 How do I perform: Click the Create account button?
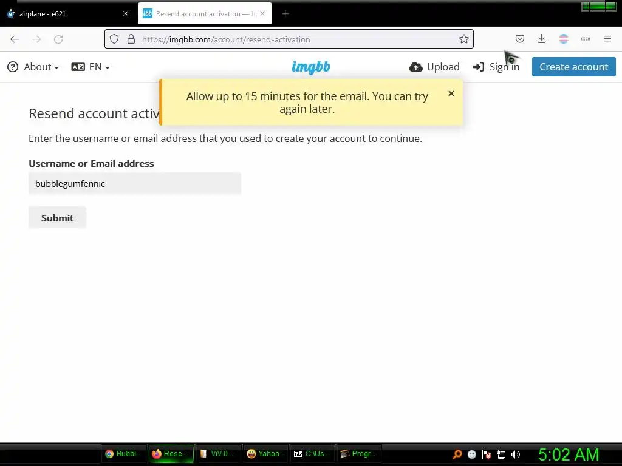[573, 67]
